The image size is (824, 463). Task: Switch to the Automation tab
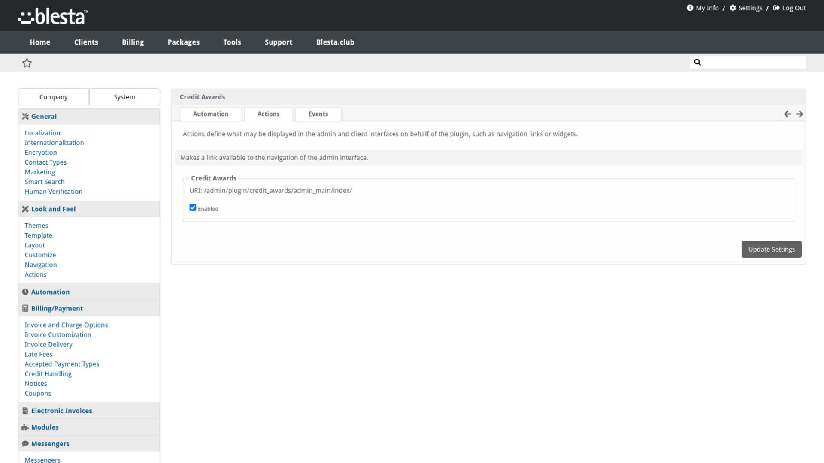click(x=211, y=114)
